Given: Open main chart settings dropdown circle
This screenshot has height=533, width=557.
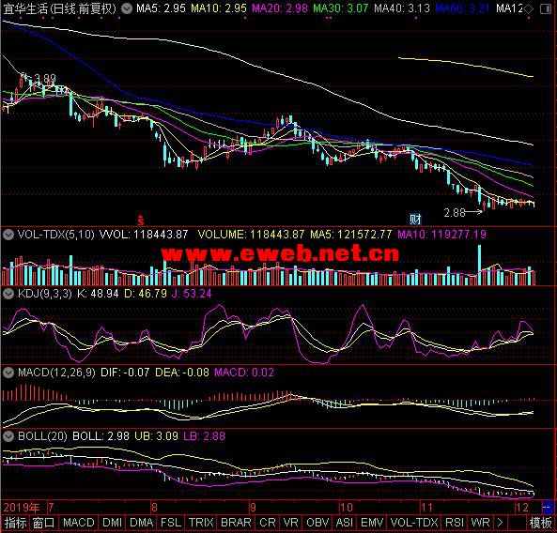Looking at the screenshot, I should coord(127,8).
